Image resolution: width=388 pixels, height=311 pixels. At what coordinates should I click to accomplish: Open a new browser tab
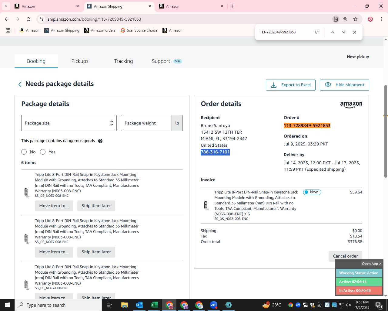[233, 6]
